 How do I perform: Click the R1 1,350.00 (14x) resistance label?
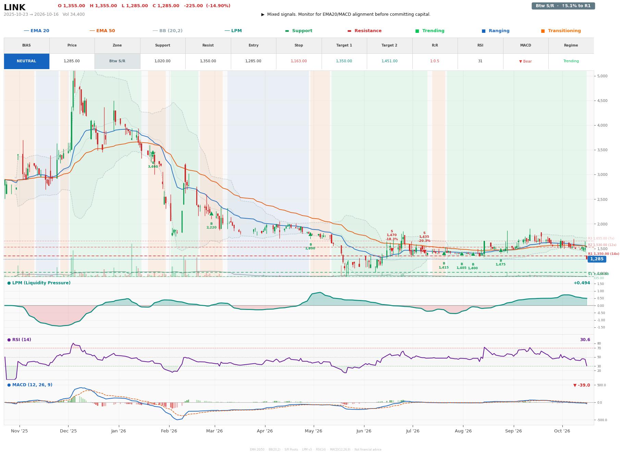tap(603, 254)
